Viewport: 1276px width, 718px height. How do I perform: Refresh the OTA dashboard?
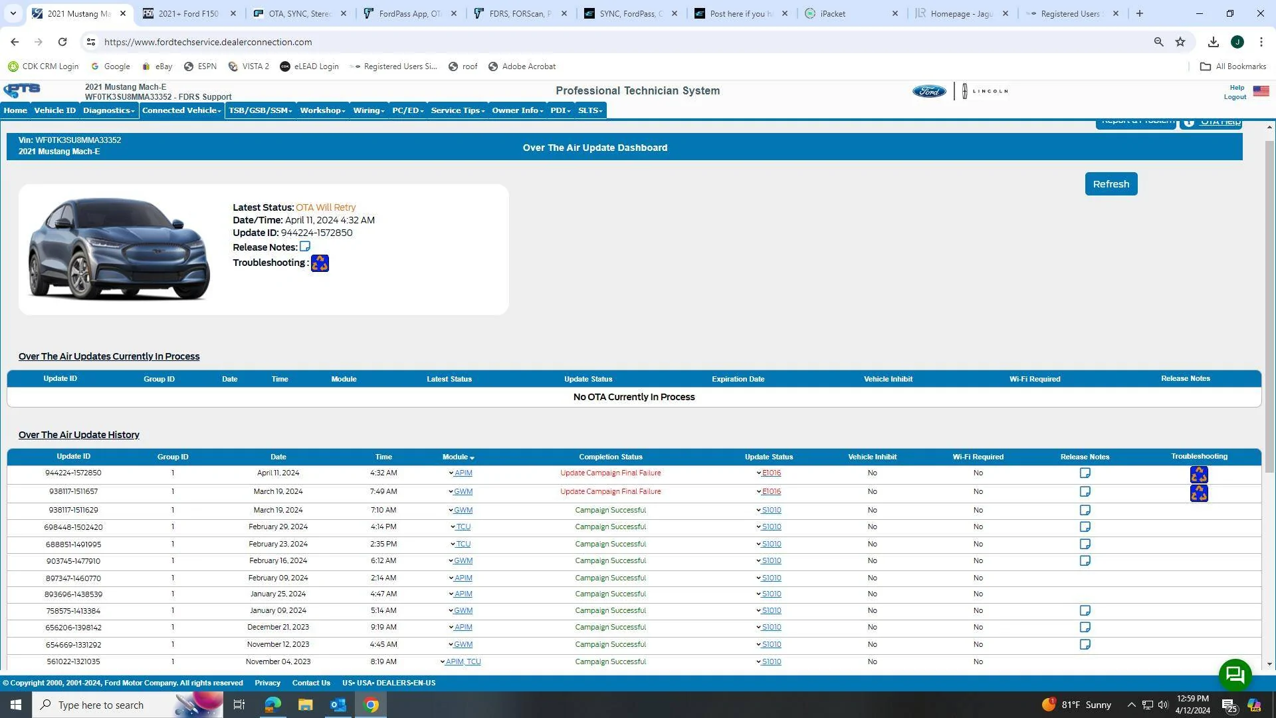tap(1111, 184)
